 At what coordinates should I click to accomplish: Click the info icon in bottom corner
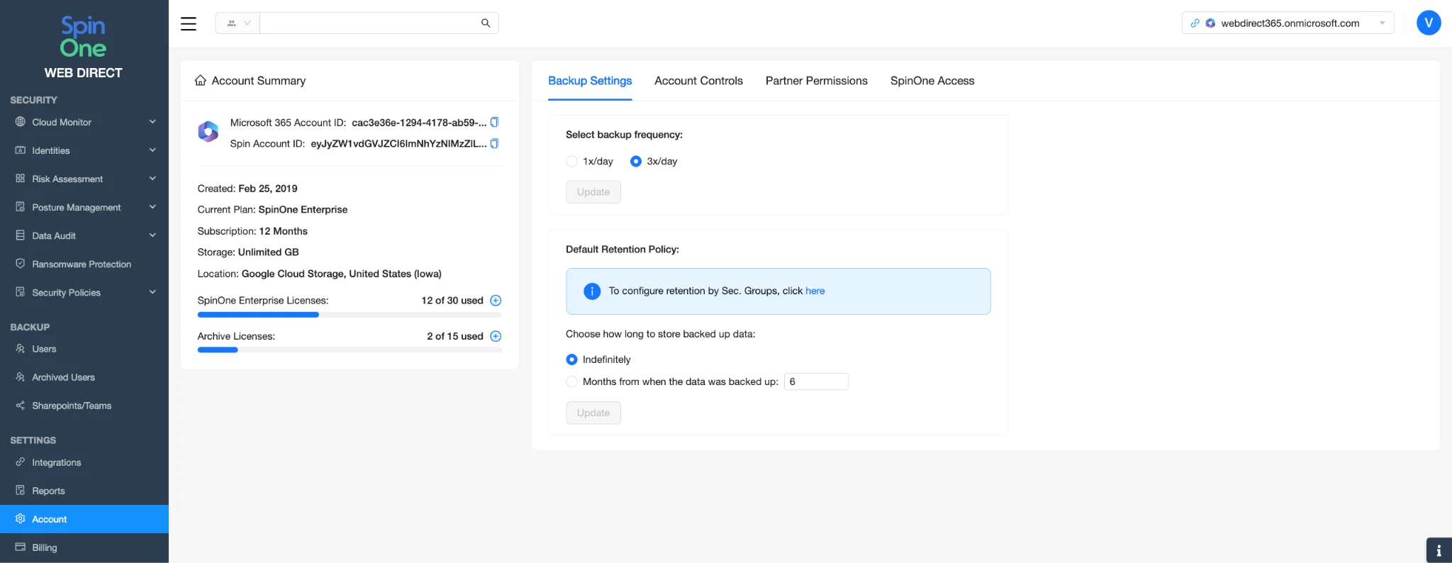pos(1439,550)
